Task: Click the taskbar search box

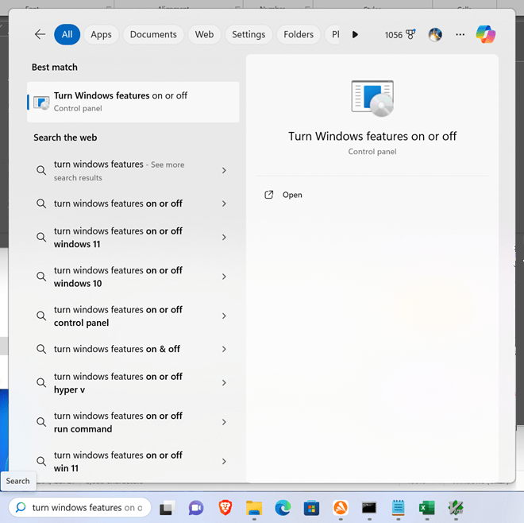Action: click(x=80, y=507)
